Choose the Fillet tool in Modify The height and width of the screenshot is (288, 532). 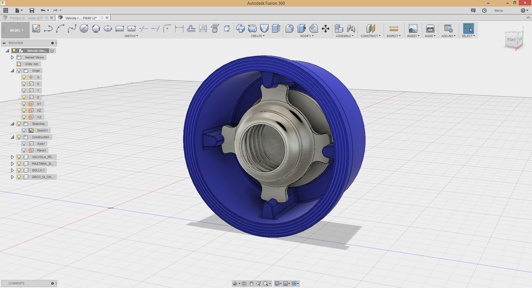290,29
